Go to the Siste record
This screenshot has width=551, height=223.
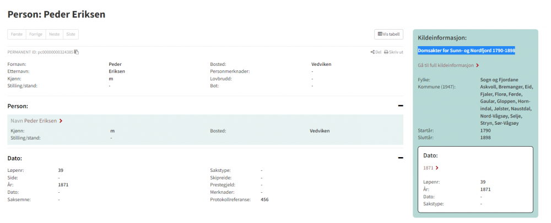(71, 34)
